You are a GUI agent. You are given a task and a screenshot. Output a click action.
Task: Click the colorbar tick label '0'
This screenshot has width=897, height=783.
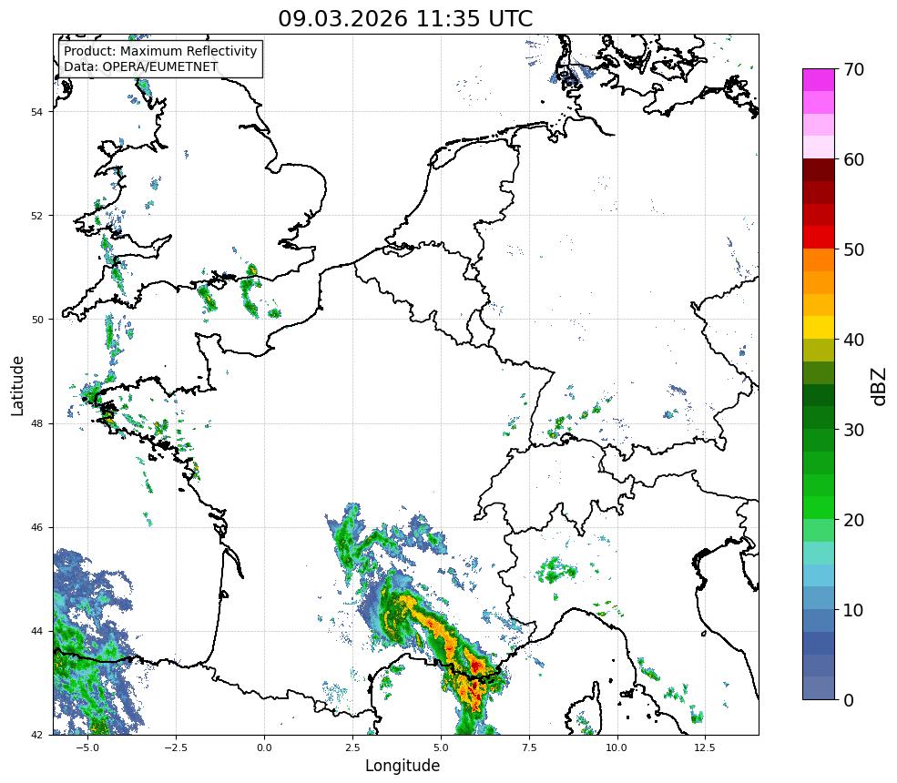(x=849, y=700)
